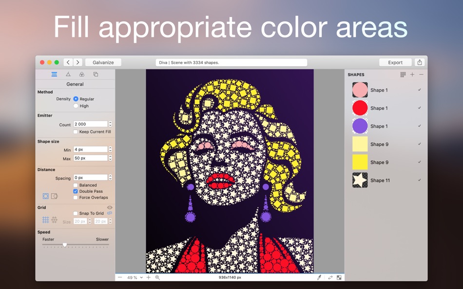The image size is (463, 289).
Task: Open the 49 % zoom dropdown
Action: (135, 277)
